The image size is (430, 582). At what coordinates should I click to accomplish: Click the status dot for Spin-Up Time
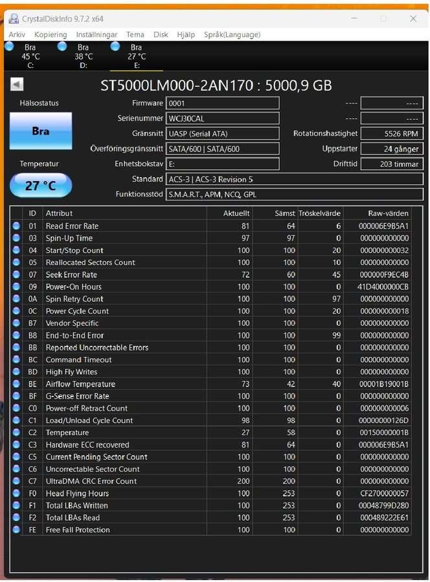16,238
